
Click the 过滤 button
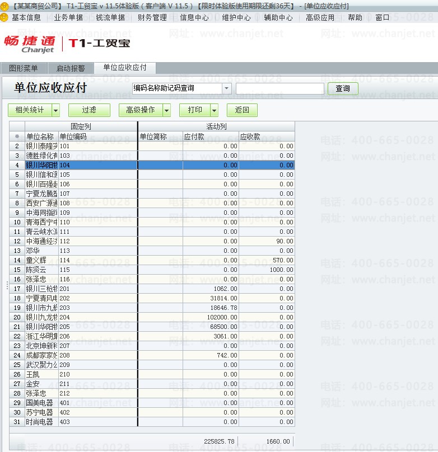(x=89, y=110)
